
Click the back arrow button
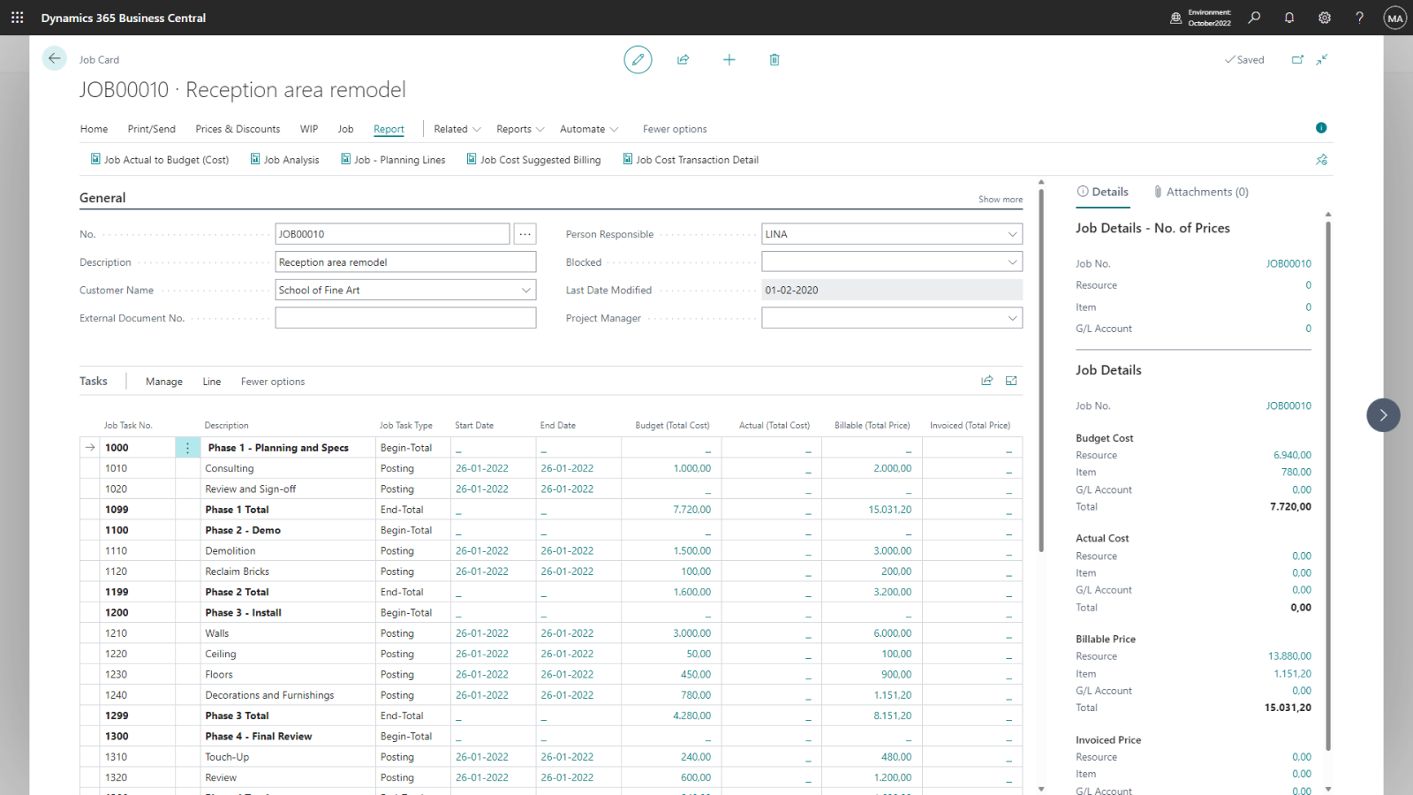(x=54, y=58)
